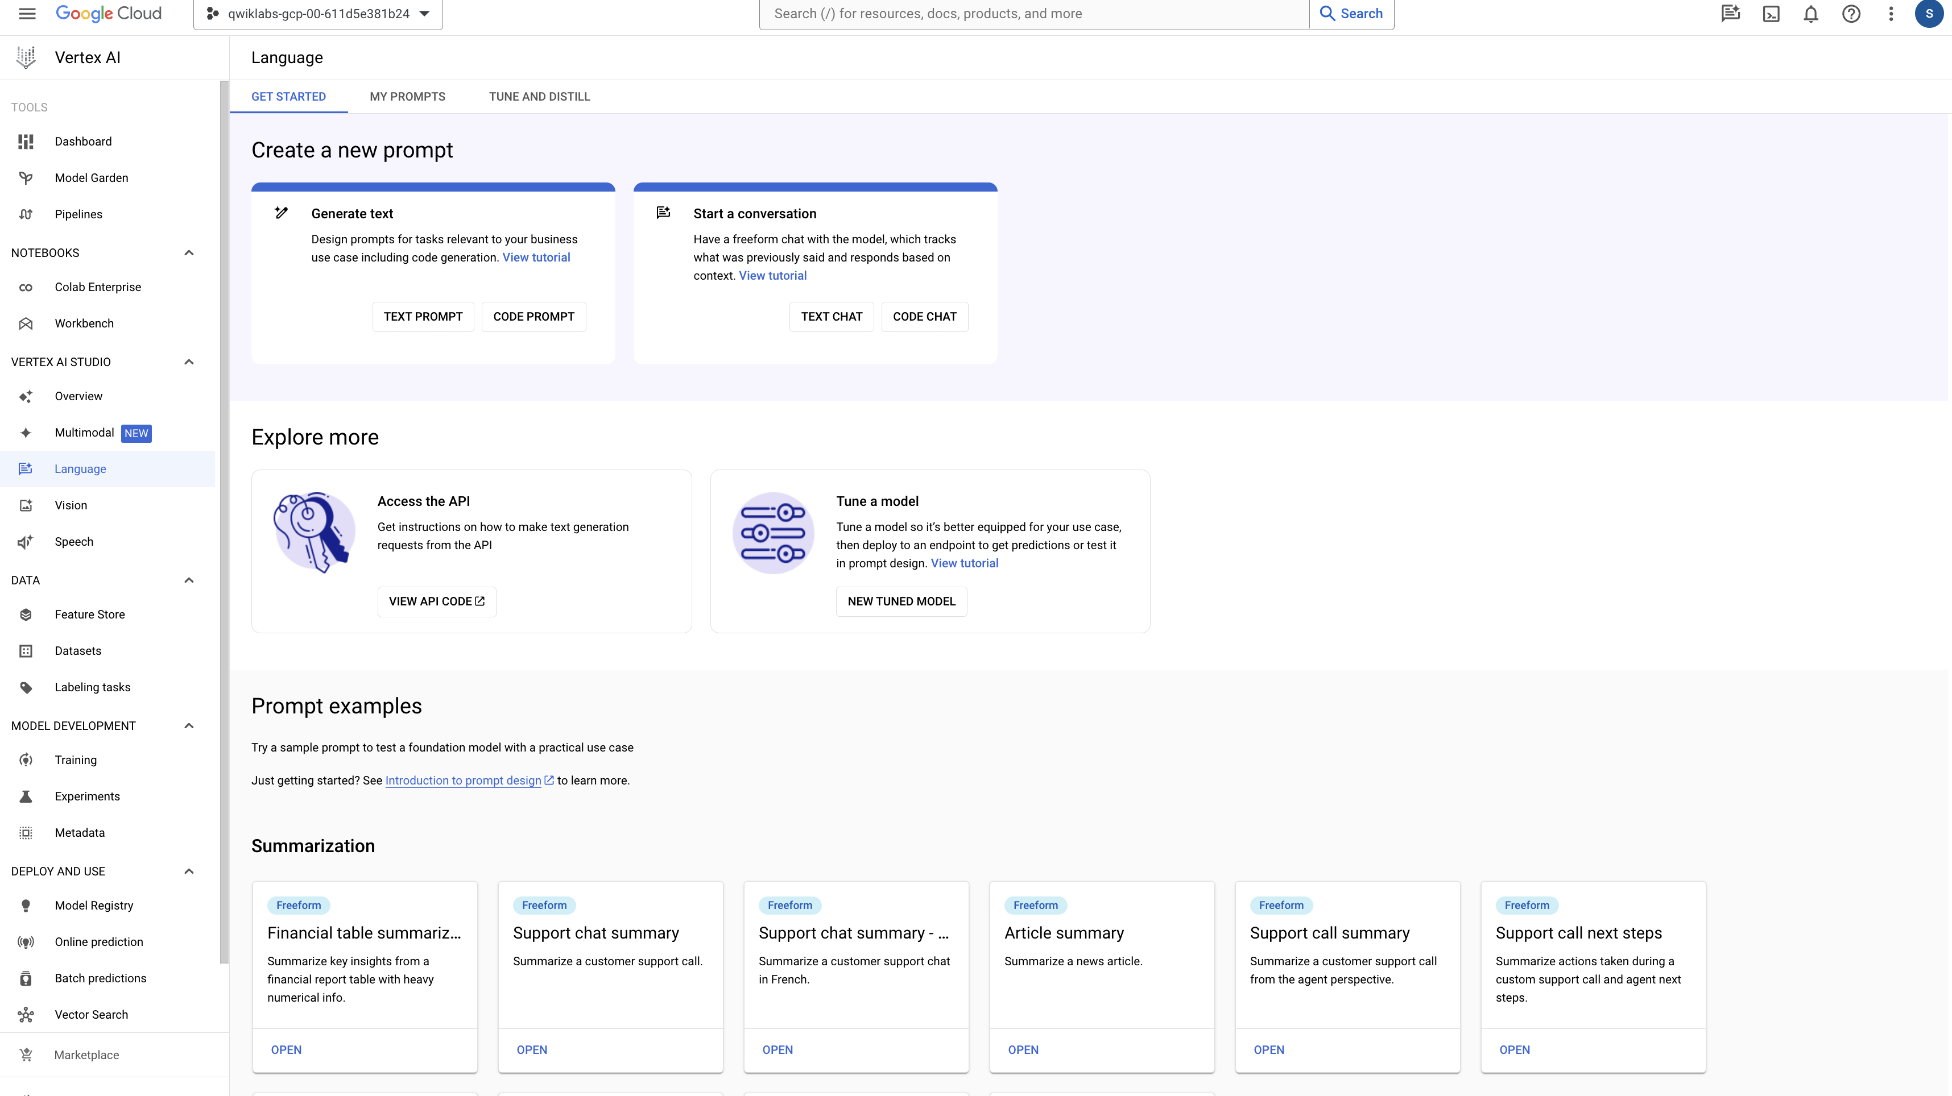Click the Speech icon in sidebar
The image size is (1952, 1096).
click(x=27, y=541)
